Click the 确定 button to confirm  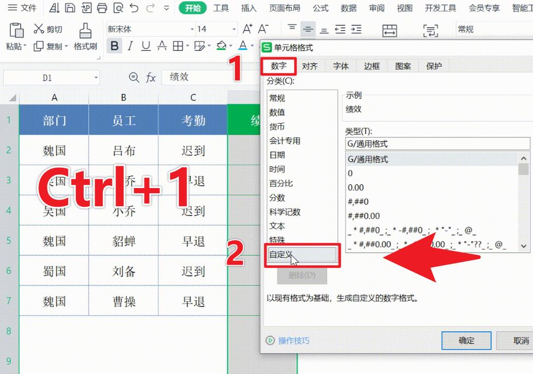click(466, 341)
